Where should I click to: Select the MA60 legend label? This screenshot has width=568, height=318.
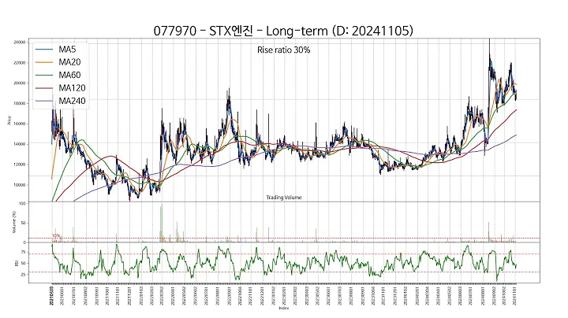click(69, 75)
